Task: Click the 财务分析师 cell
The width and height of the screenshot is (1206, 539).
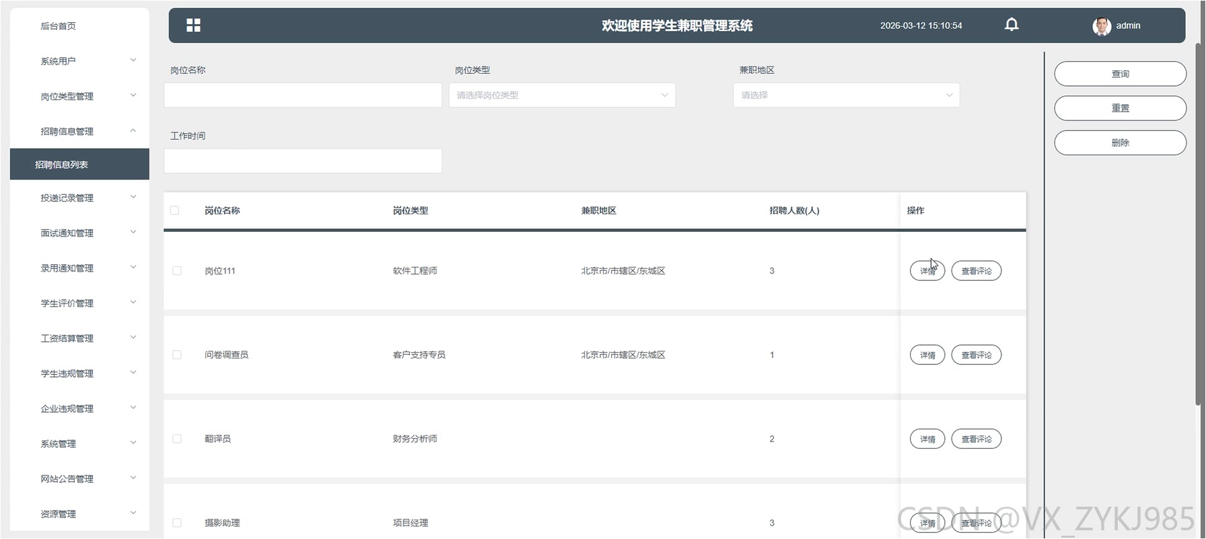Action: pyautogui.click(x=415, y=439)
